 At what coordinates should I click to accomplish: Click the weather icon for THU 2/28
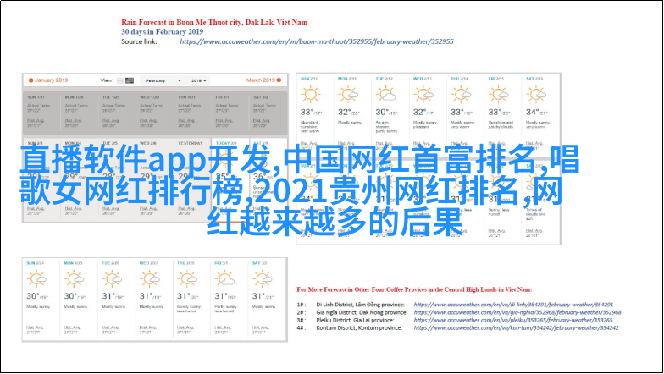(187, 279)
